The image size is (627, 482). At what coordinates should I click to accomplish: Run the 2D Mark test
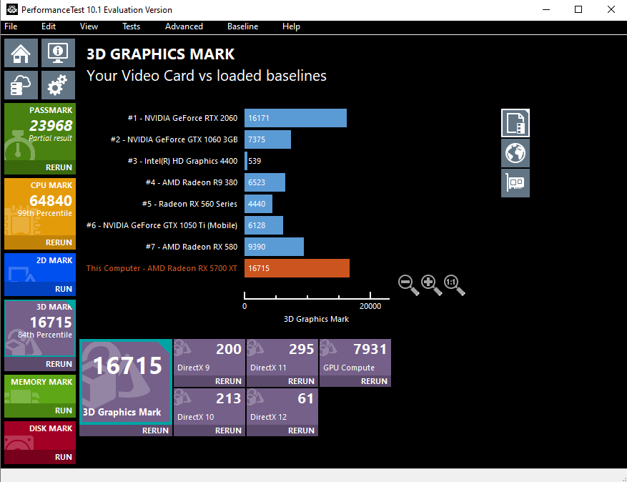coord(64,289)
